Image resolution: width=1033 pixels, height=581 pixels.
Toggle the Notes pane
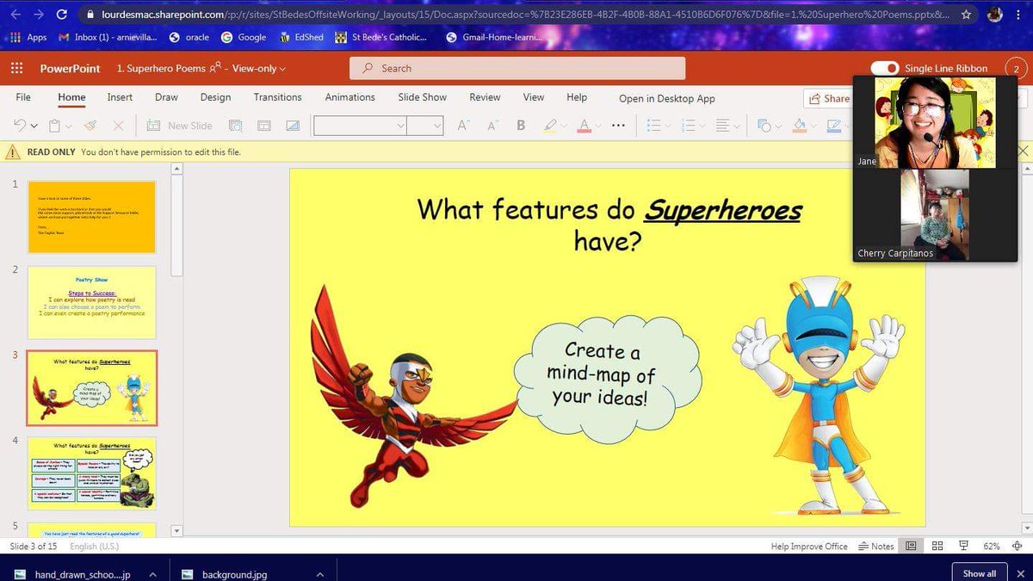(875, 546)
